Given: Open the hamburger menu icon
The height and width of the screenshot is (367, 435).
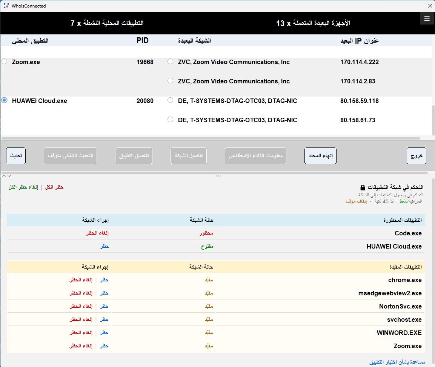Looking at the screenshot, I should pyautogui.click(x=427, y=18).
